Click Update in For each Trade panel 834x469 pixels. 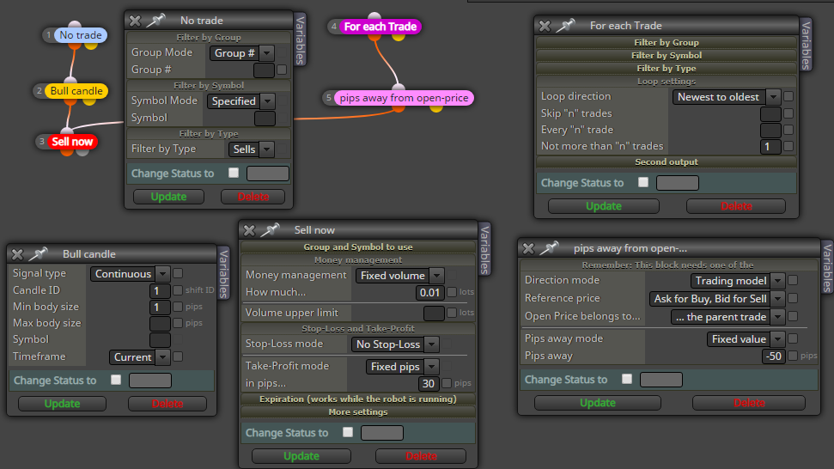click(x=604, y=206)
